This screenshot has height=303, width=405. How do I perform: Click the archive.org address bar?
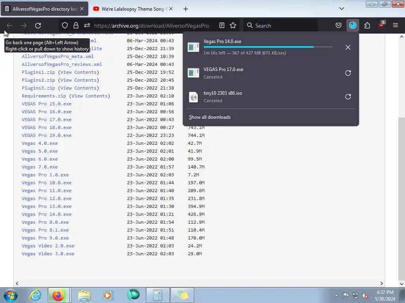coord(151,26)
